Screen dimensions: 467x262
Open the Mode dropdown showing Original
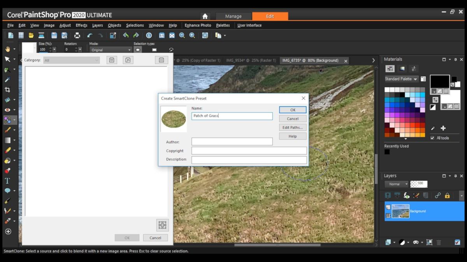(x=111, y=50)
